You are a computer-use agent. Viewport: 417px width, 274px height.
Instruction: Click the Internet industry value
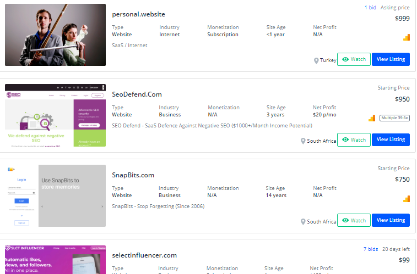point(170,35)
